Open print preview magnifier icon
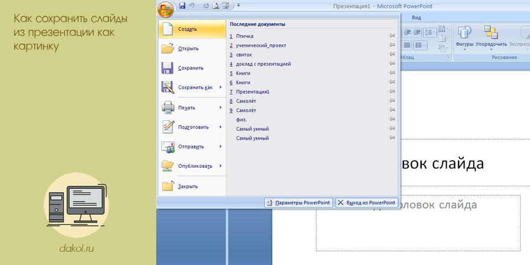 pyautogui.click(x=216, y=6)
